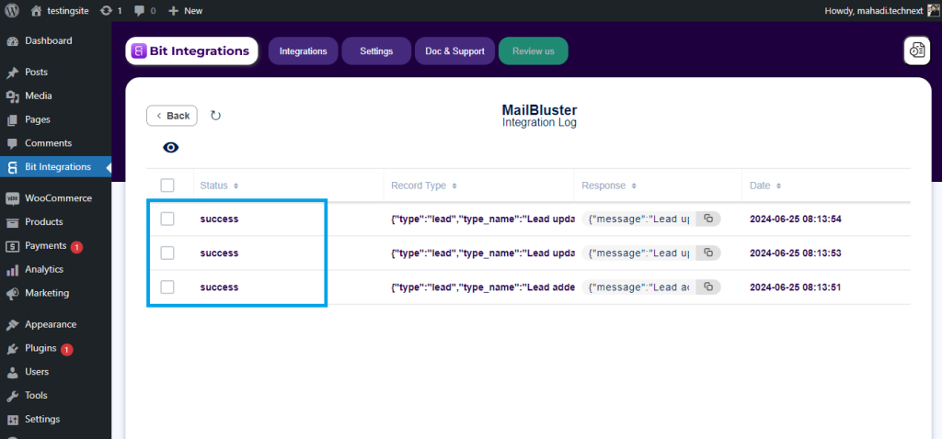
Task: Click the date 2024-06-25 08:13:51
Action: point(796,287)
